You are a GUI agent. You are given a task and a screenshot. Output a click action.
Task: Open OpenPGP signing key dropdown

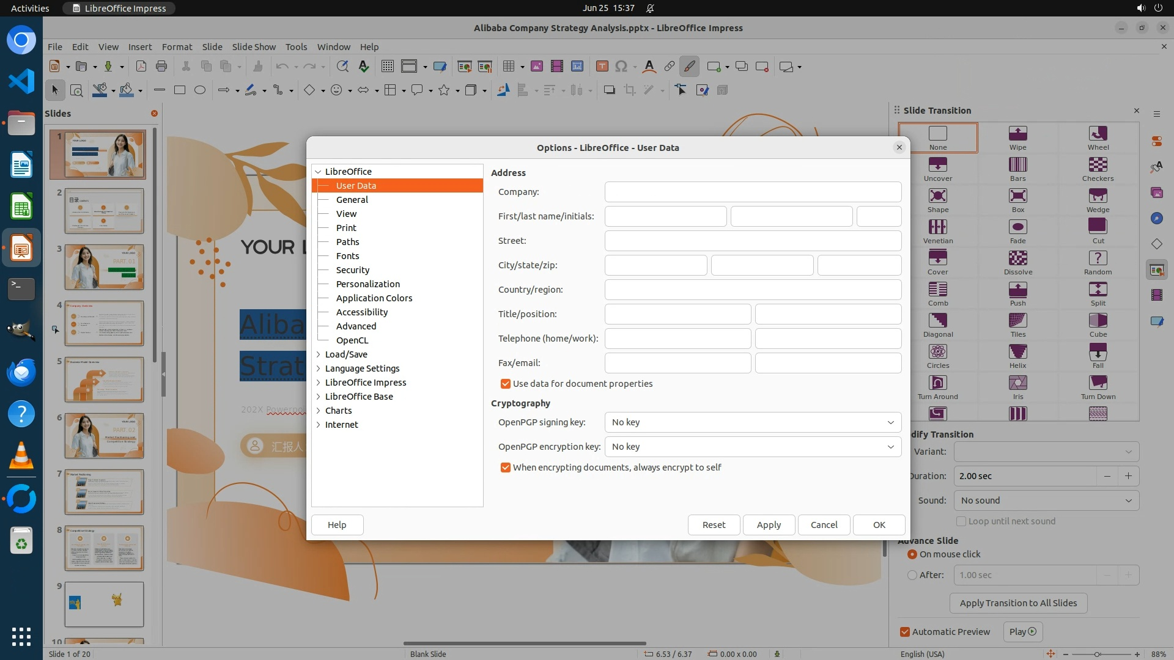tap(752, 422)
